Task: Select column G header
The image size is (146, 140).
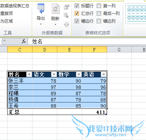Action: [119, 49]
